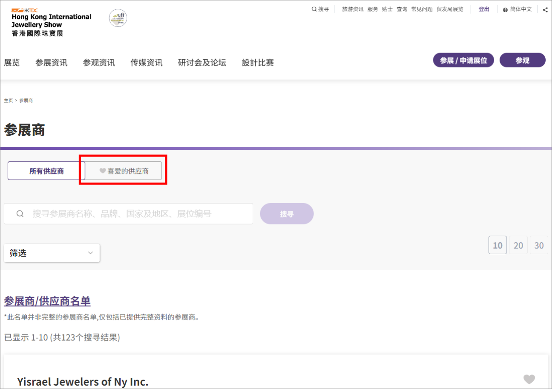Click magnifier icon inside exhibitor search box
552x389 pixels.
20,214
